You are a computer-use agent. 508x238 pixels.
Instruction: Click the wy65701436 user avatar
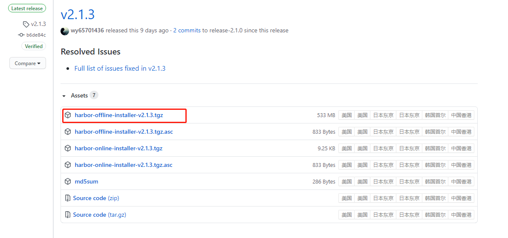coord(65,31)
